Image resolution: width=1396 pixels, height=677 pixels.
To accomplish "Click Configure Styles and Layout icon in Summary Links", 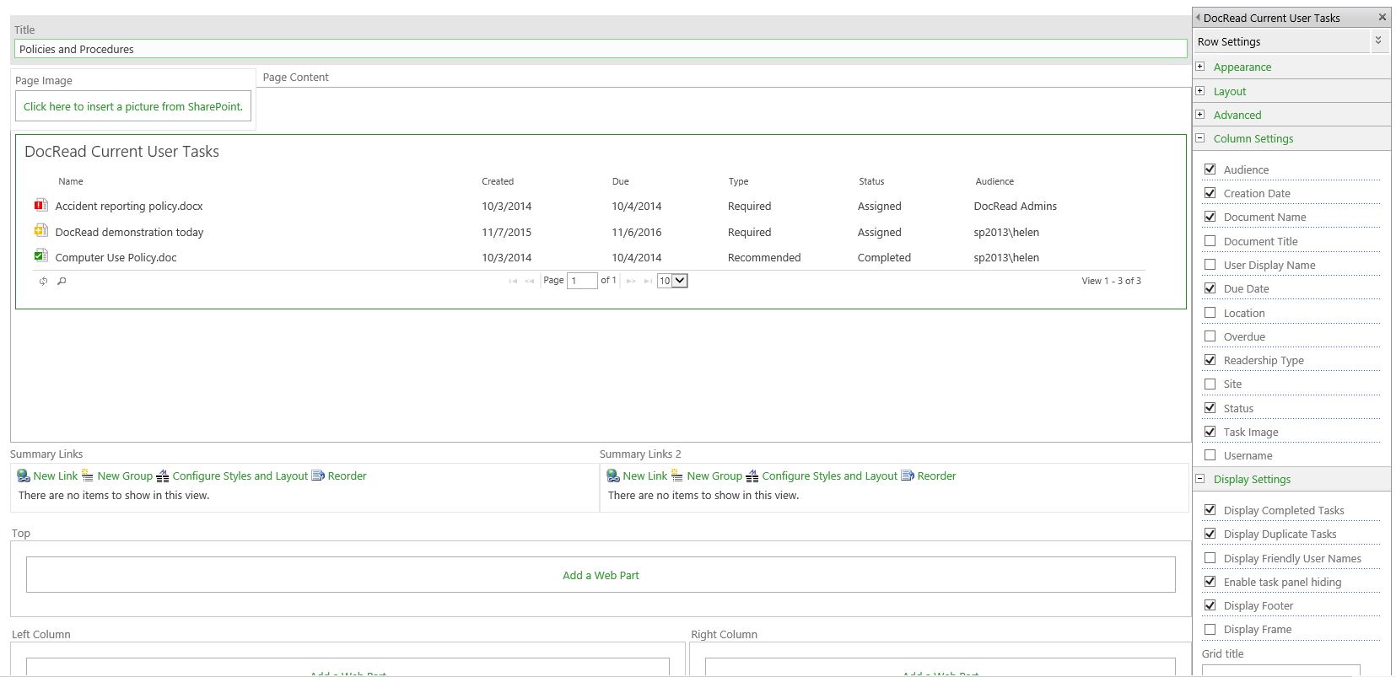I will pos(163,476).
